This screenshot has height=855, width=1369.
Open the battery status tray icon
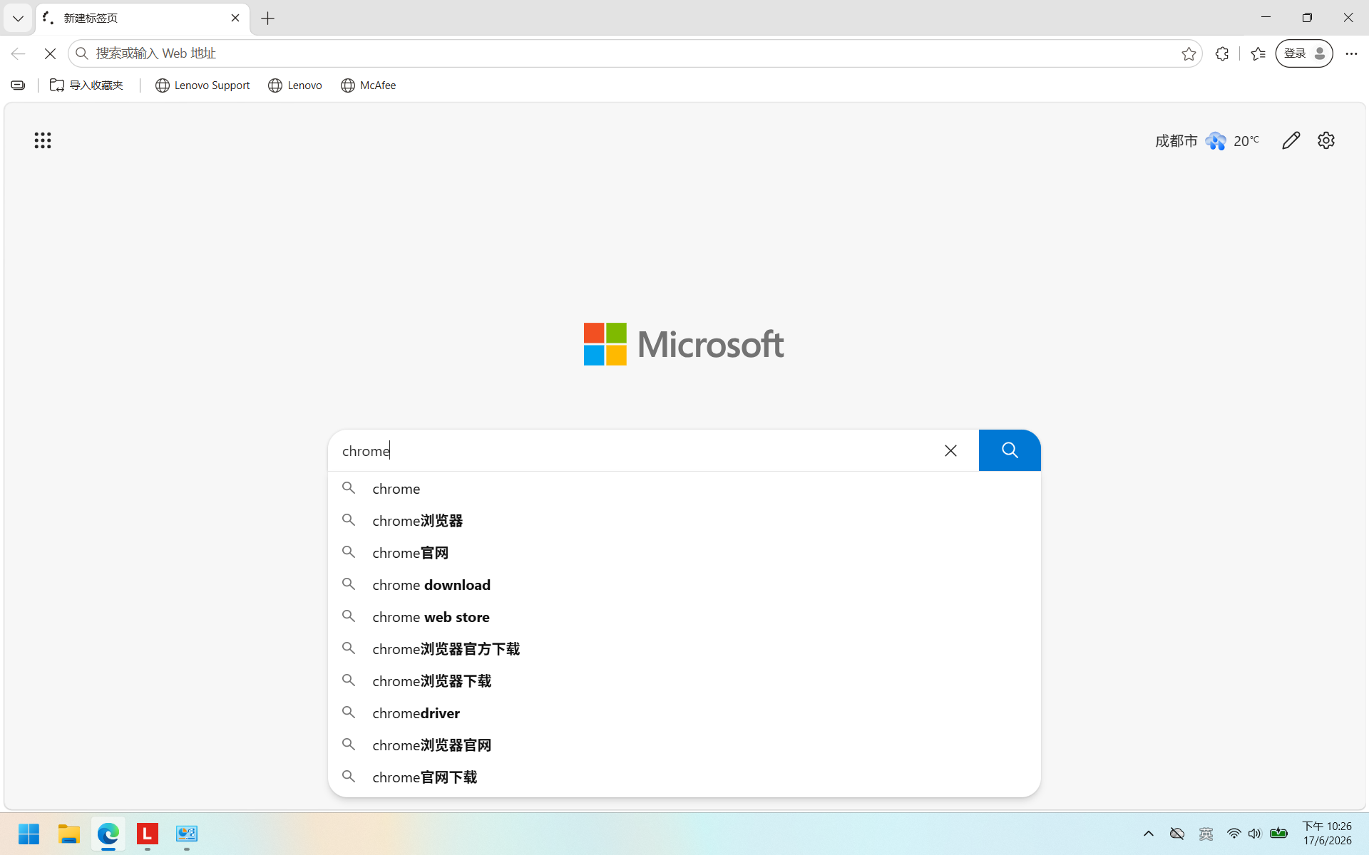coord(1278,834)
